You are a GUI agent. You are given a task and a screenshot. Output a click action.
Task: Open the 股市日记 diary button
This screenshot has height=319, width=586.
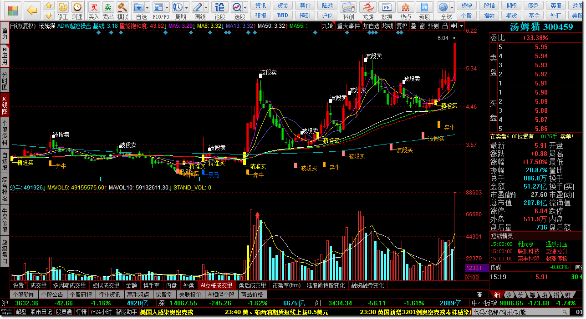coord(41,312)
